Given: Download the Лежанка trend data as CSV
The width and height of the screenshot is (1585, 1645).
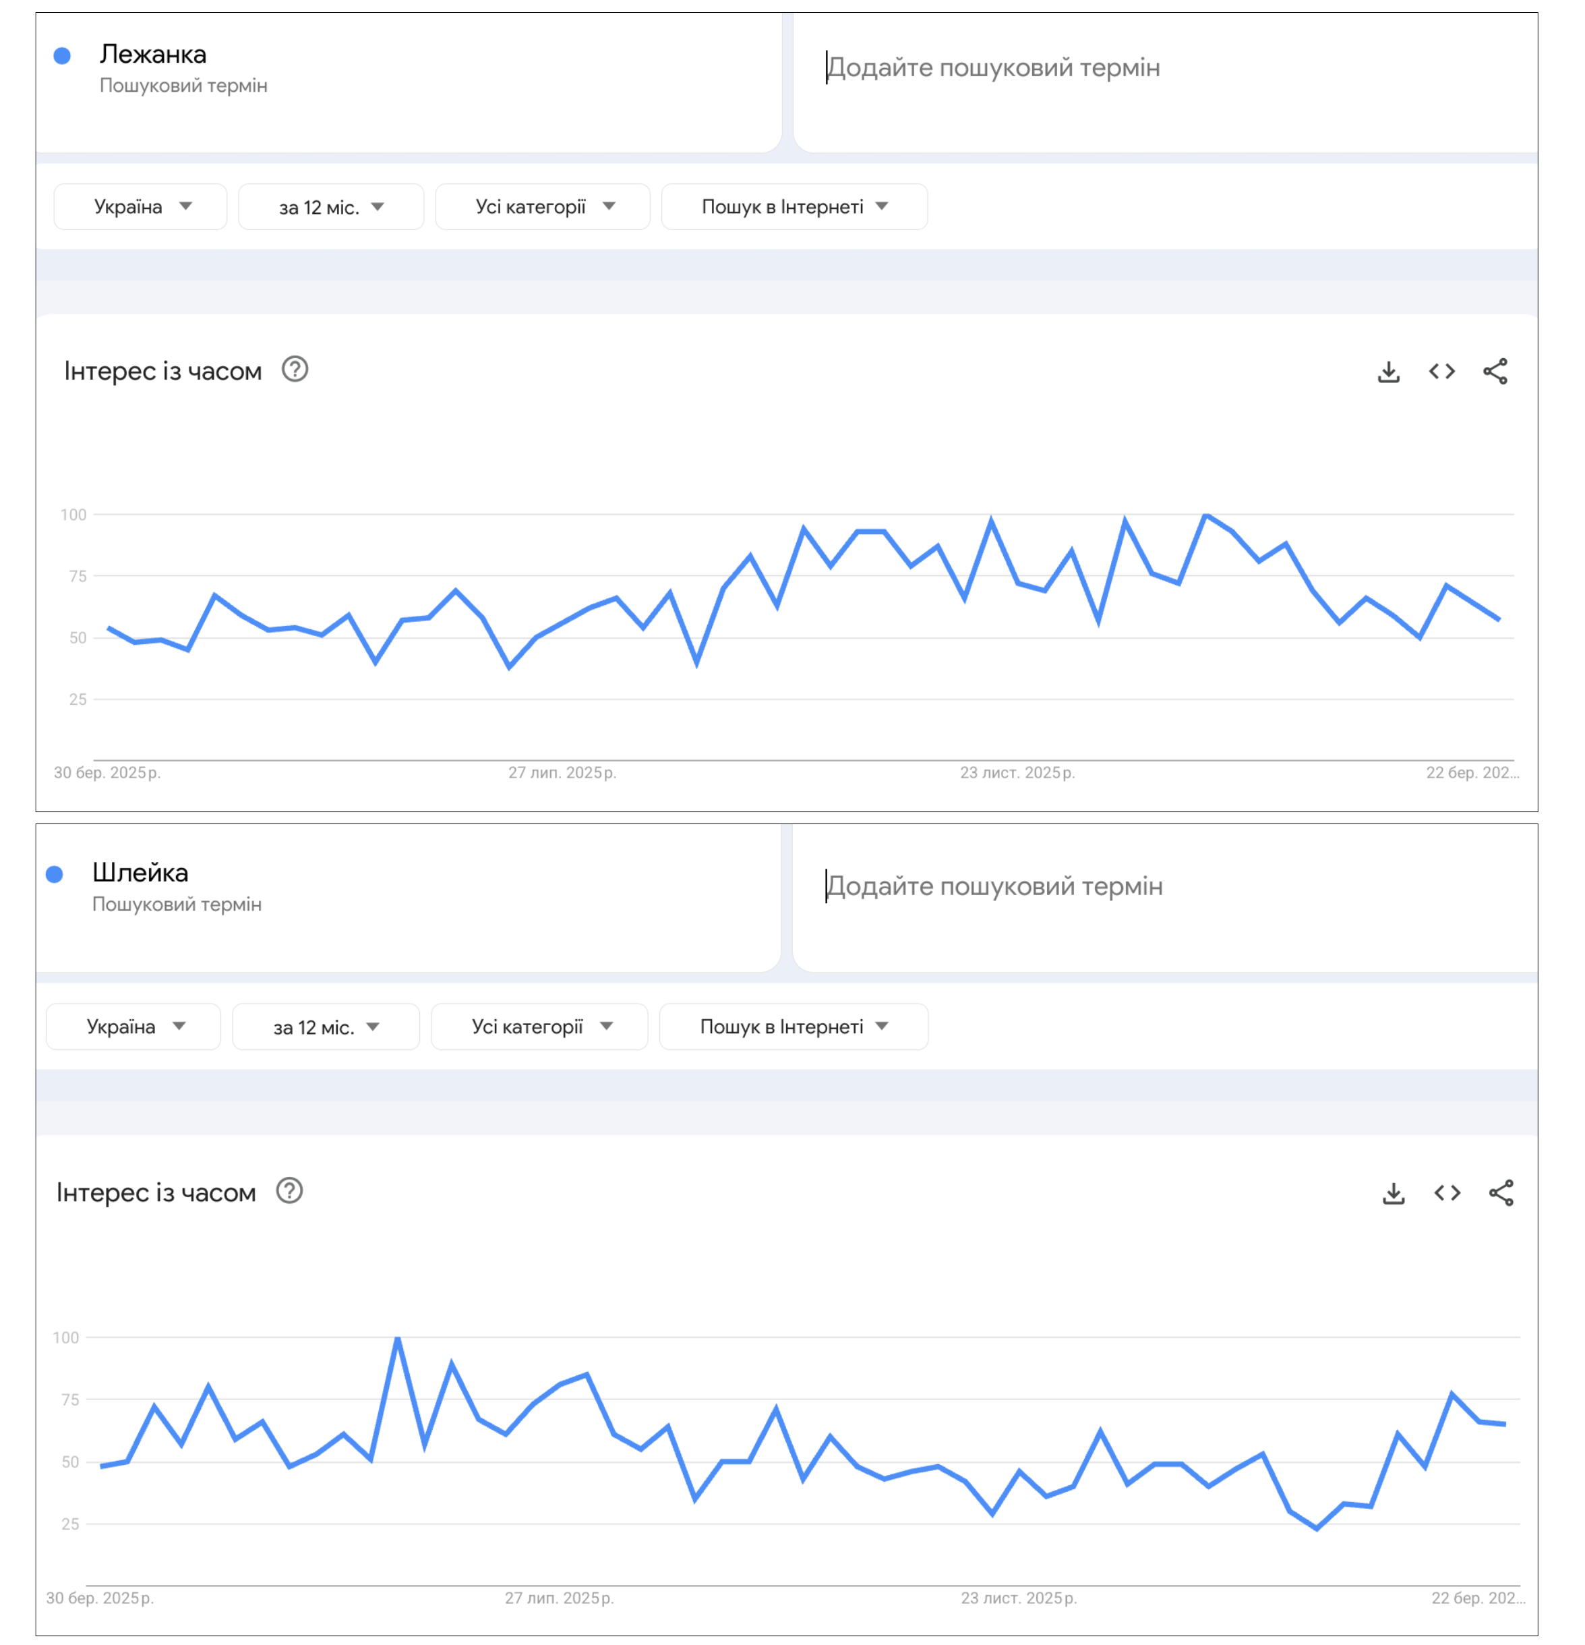Looking at the screenshot, I should (x=1389, y=372).
